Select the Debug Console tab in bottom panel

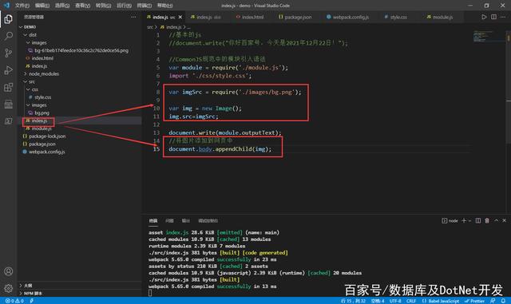point(208,221)
